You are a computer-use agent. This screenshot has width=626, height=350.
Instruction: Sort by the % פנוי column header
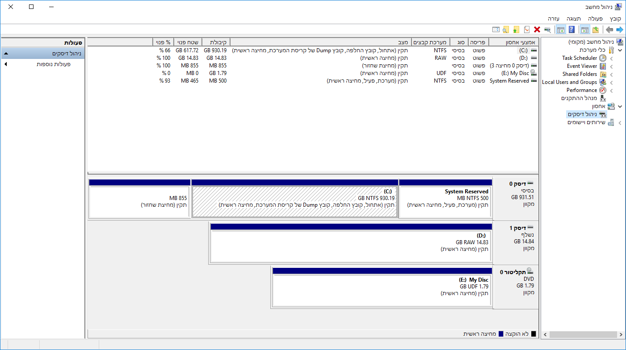(x=163, y=42)
